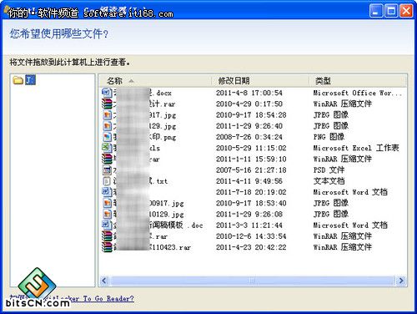
Task: Maximize the reader window
Action: [x=391, y=11]
